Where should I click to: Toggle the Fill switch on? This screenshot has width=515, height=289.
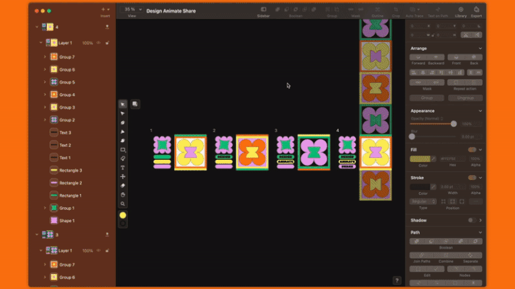click(x=472, y=150)
